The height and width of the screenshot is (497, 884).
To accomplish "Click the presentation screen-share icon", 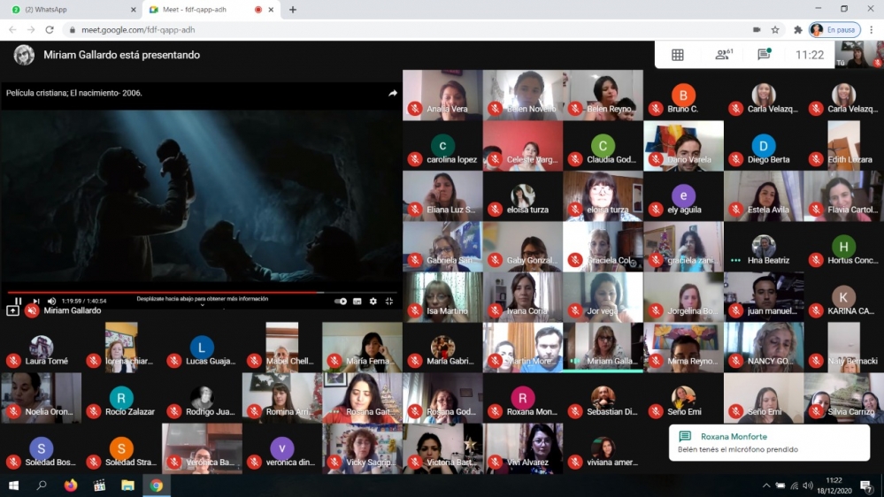I will pyautogui.click(x=12, y=310).
